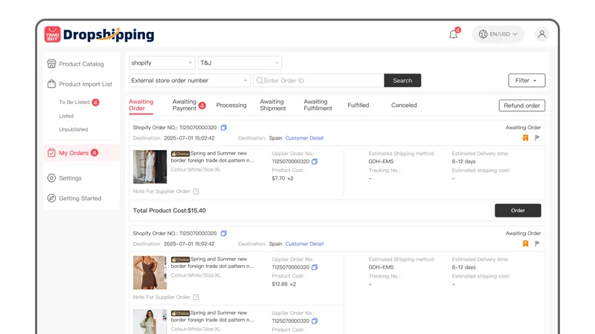
Task: Open Customer Detail for first order
Action: 304,138
